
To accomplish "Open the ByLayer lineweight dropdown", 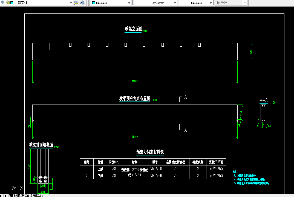I will (x=211, y=3).
